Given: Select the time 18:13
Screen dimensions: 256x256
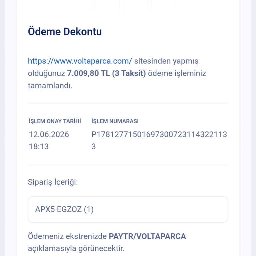Looking at the screenshot, I should click(39, 146).
